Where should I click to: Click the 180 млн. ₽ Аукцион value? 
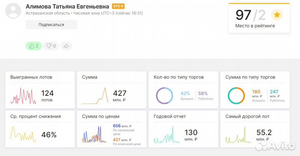click(x=258, y=96)
